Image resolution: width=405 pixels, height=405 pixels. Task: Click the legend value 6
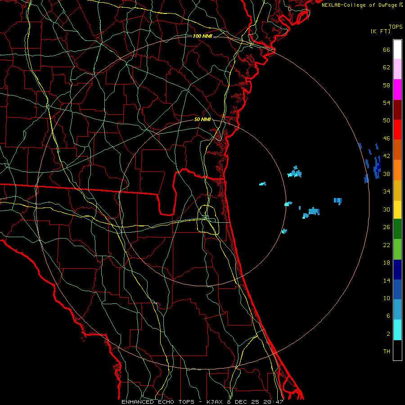pyautogui.click(x=388, y=316)
